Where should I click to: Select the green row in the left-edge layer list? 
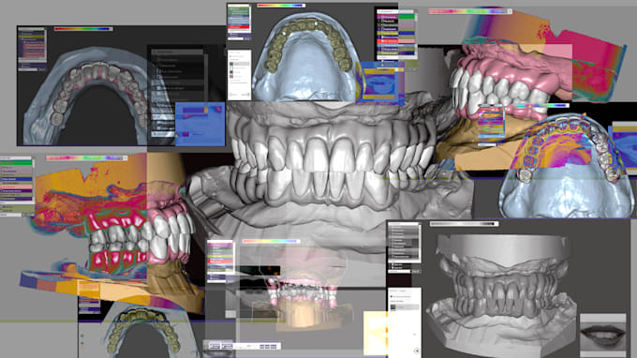coord(16,163)
